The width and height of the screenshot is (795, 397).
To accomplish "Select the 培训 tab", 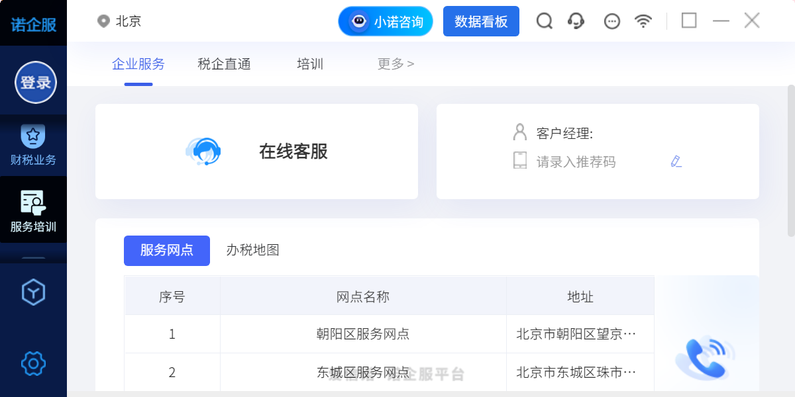I will [310, 64].
